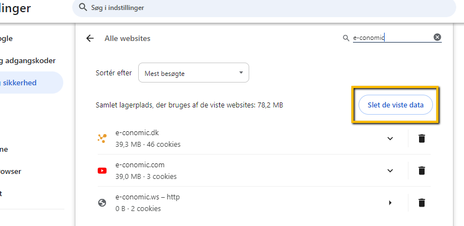Click globe icon beside e-conomic.ws
Image resolution: width=464 pixels, height=226 pixels.
tap(102, 203)
